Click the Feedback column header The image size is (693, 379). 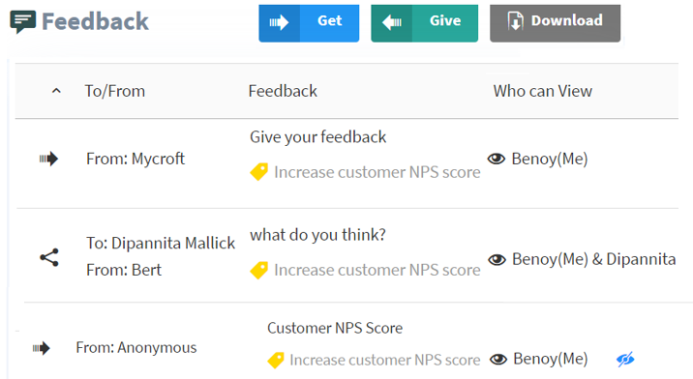283,91
